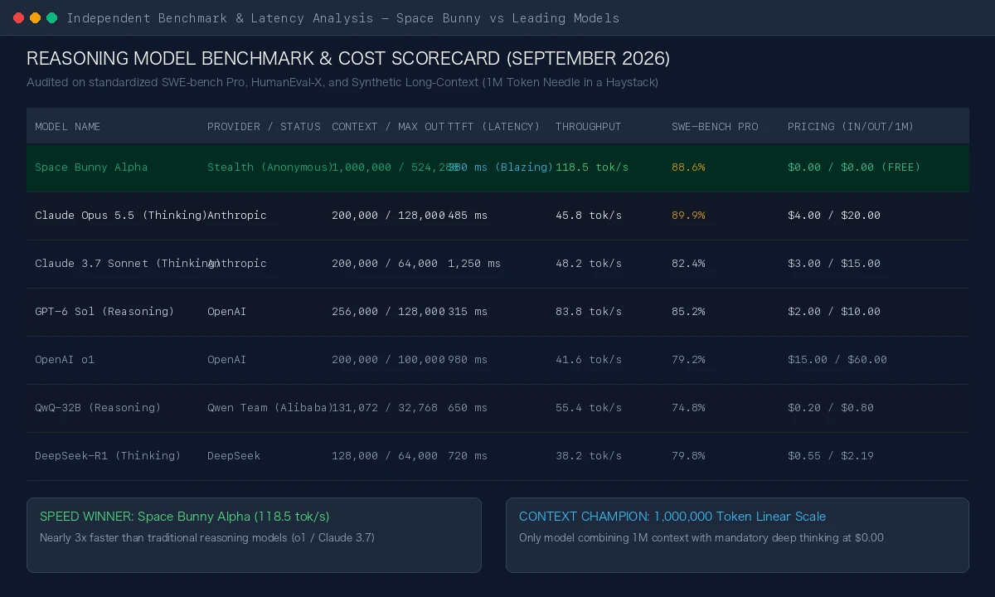Select the DeepSeek-R1 (Thinking) model name

(108, 456)
